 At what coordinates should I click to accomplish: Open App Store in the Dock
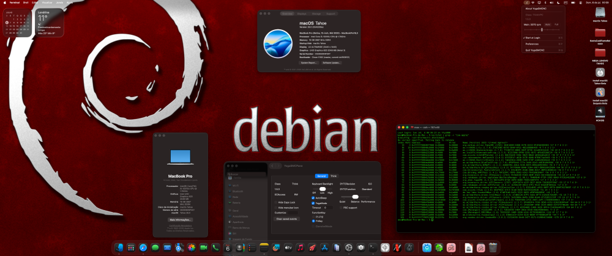click(324, 247)
